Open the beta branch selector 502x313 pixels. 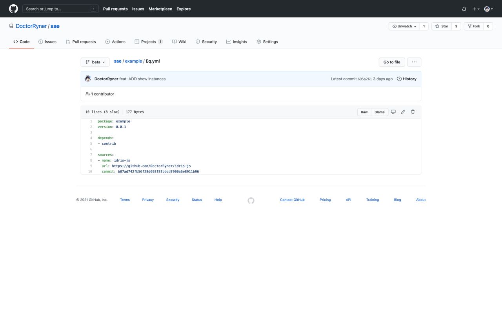coord(95,62)
